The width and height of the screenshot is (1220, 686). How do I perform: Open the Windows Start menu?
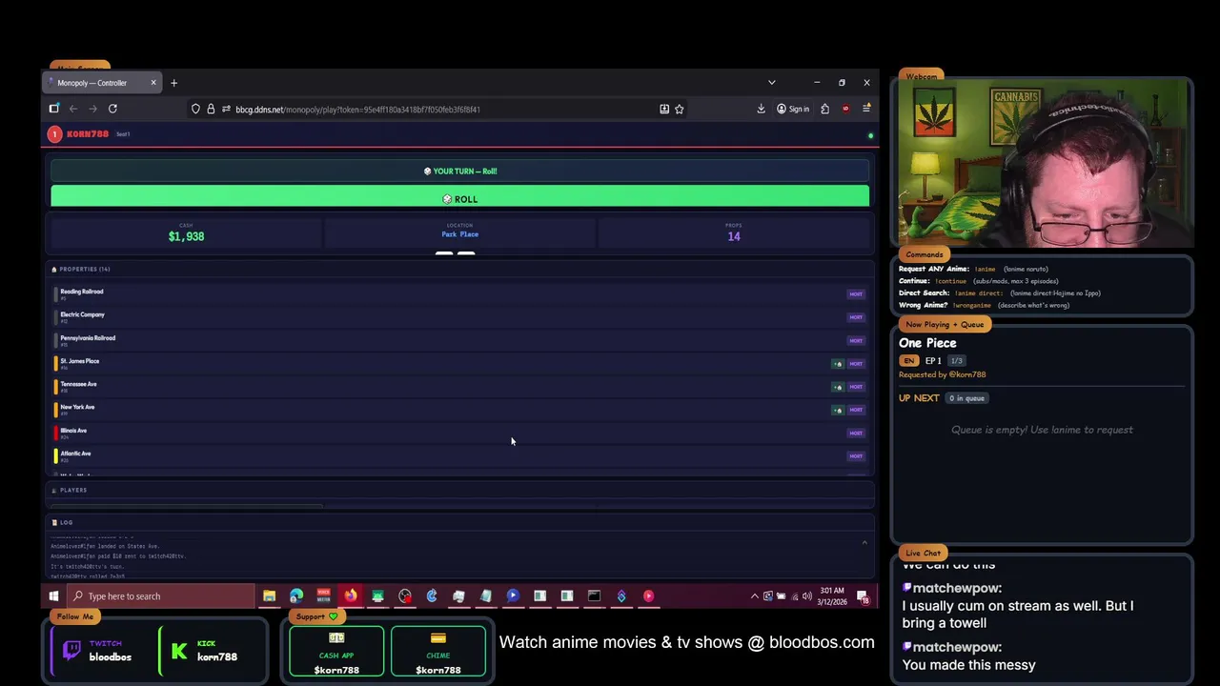(x=53, y=596)
